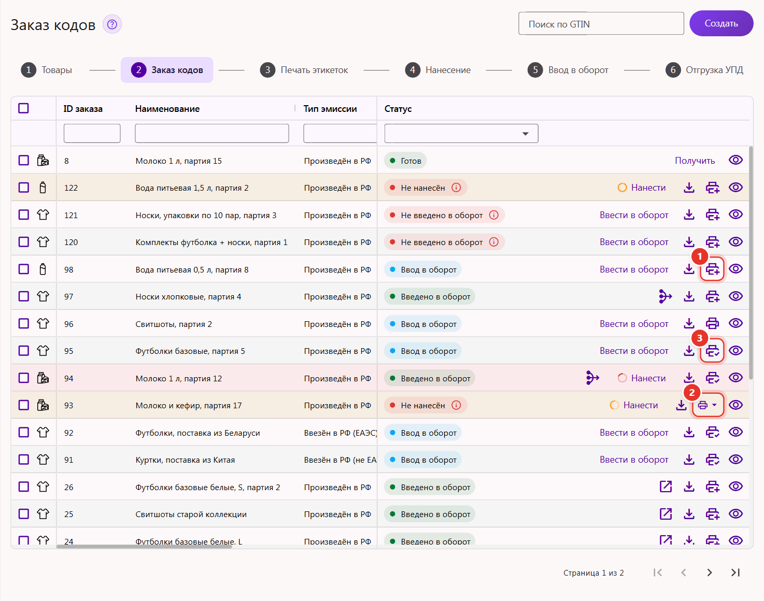Open print labels for order 98
This screenshot has height=601, width=764.
tap(713, 269)
